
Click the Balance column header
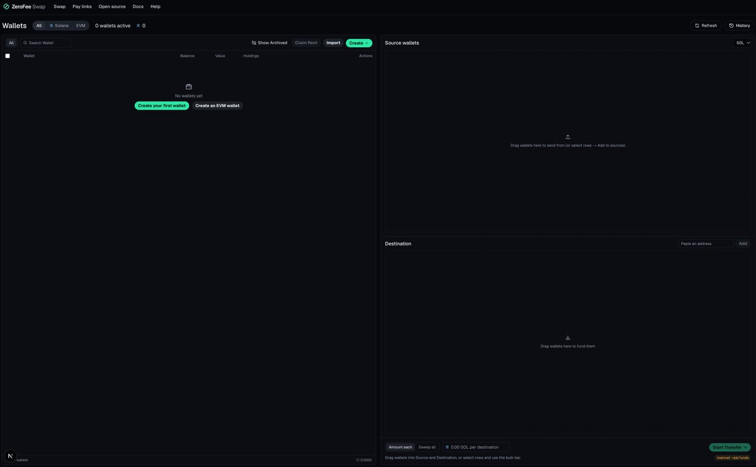click(x=187, y=56)
